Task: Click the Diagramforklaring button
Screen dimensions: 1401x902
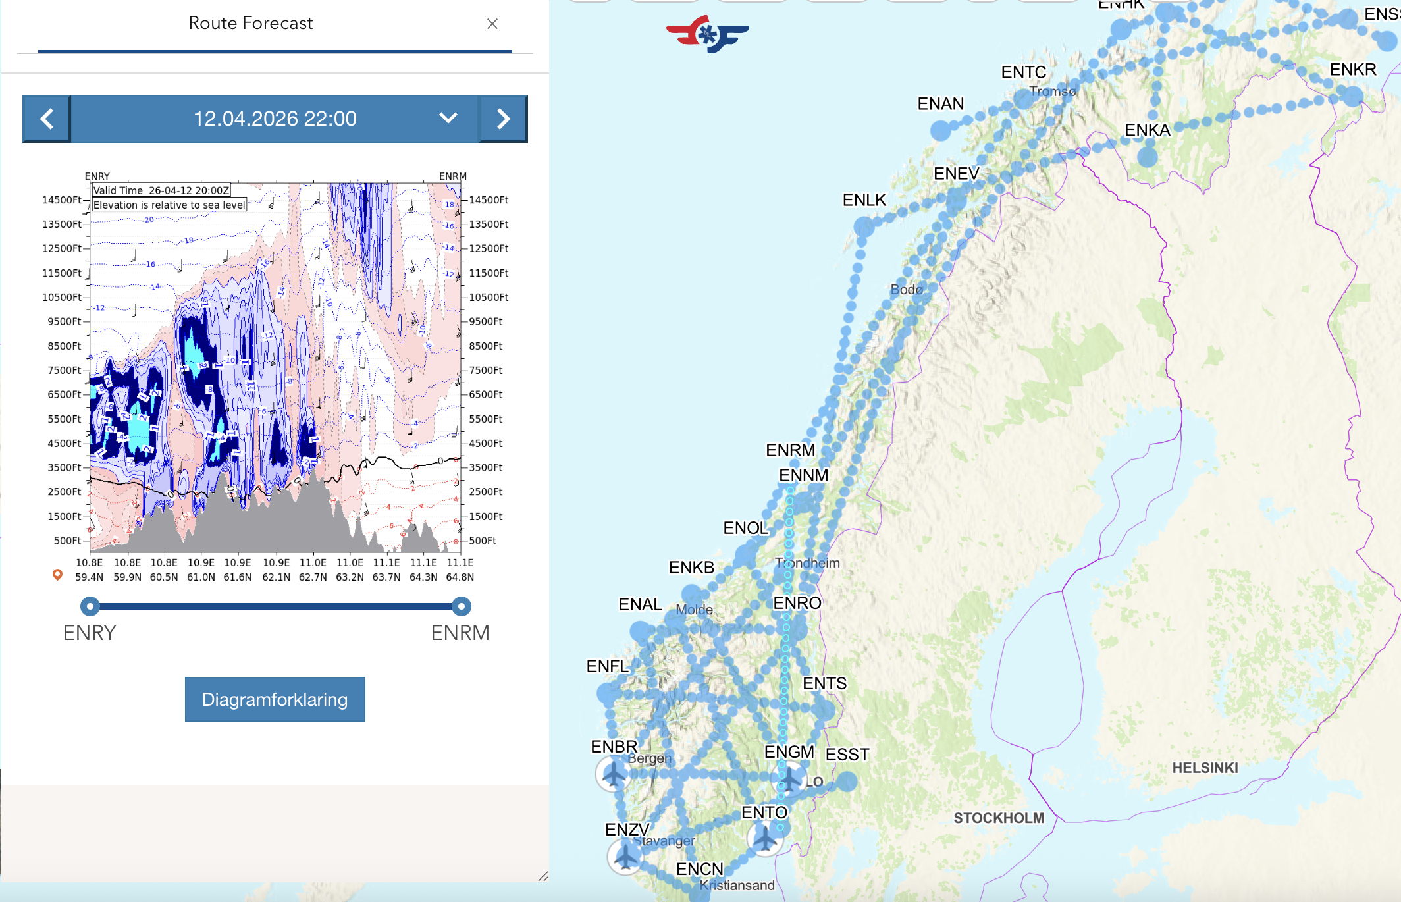Action: pos(275,699)
